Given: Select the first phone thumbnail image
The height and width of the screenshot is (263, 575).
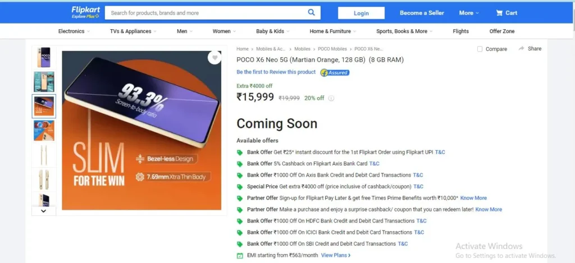Looking at the screenshot, I should point(44,58).
